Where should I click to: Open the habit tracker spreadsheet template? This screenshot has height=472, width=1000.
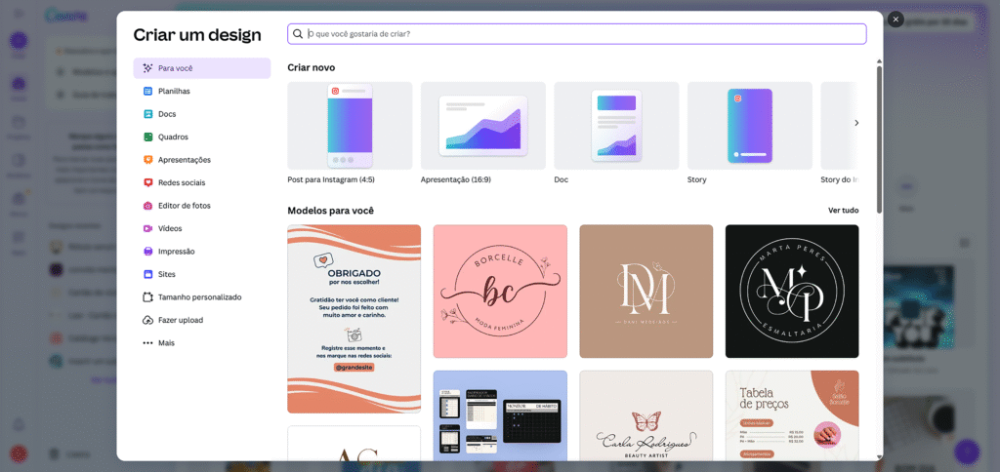(x=500, y=415)
